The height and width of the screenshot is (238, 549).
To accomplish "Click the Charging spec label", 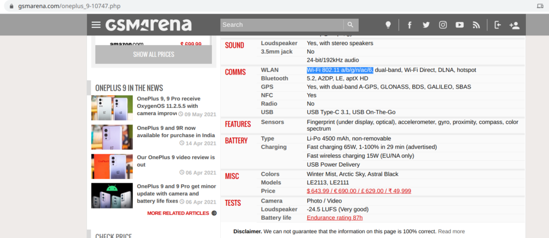I will click(274, 147).
